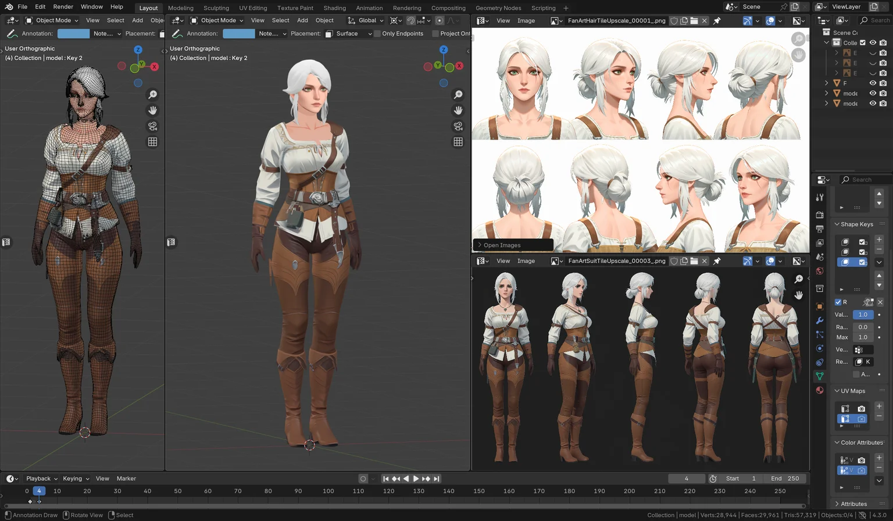Open the Output properties tab
Viewport: 893px width, 521px height.
coord(820,229)
